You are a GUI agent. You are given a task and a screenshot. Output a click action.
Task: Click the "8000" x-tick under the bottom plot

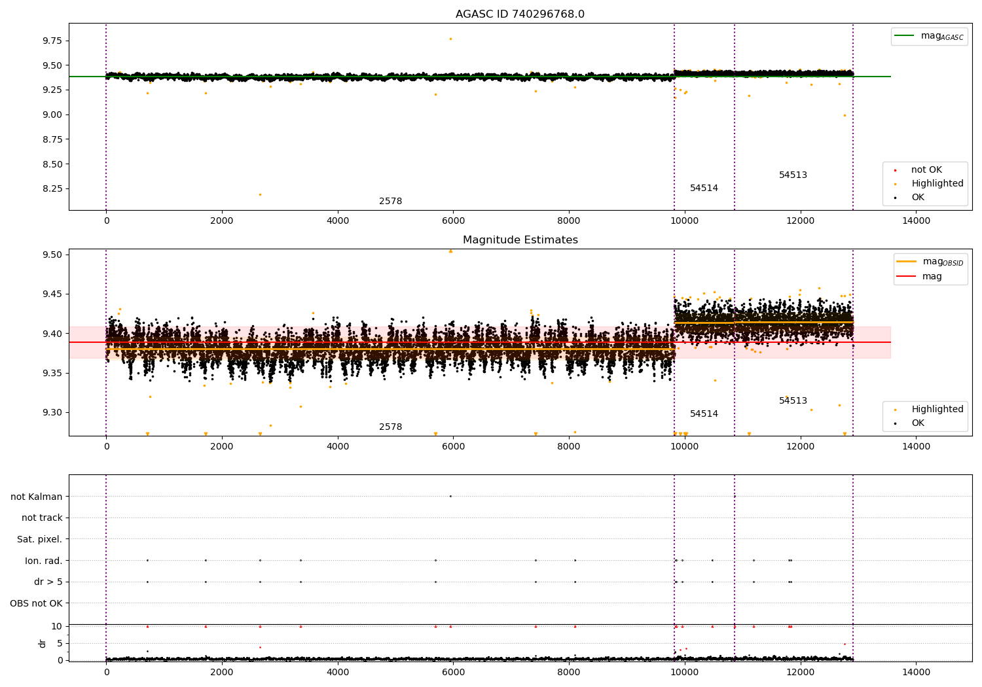click(x=569, y=673)
